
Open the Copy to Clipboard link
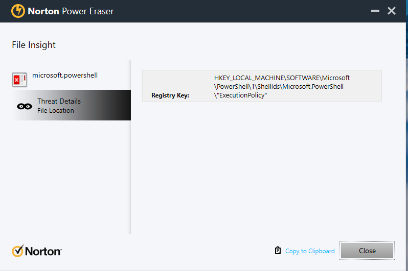pyautogui.click(x=310, y=251)
